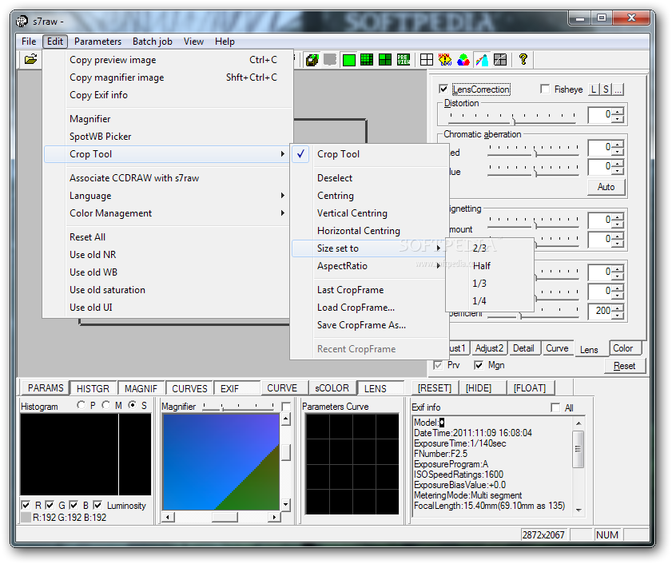Screen dimensions: 672x564
Task: Uncheck the G histogram channel
Action: (50, 506)
